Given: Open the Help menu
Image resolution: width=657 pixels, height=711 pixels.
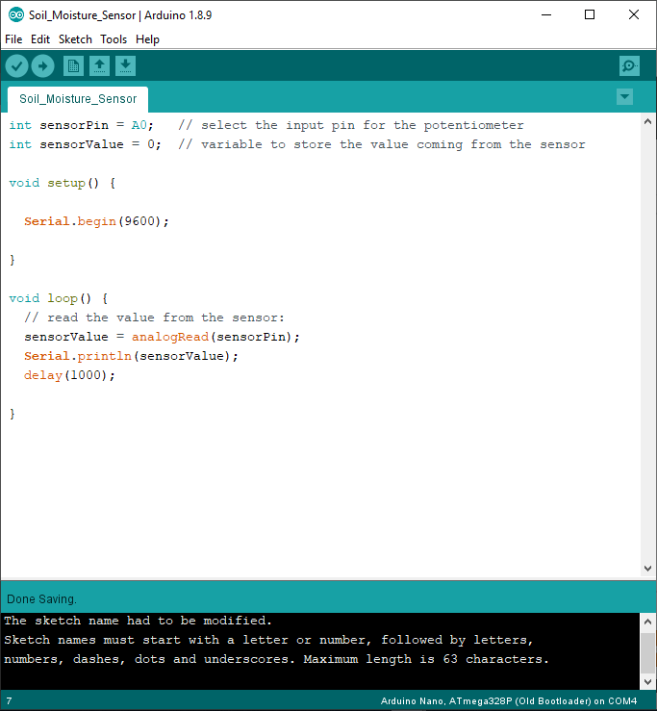Looking at the screenshot, I should (147, 39).
